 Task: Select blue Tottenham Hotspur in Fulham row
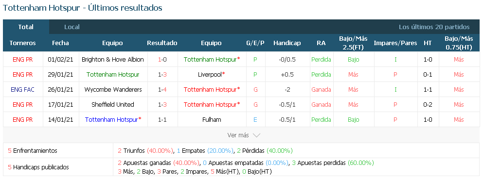pos(112,119)
